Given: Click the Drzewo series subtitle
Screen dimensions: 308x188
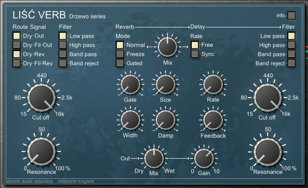Looking at the screenshot, I should (x=87, y=16).
